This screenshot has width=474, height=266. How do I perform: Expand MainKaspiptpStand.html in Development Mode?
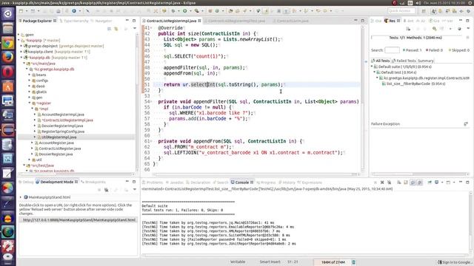(x=21, y=197)
